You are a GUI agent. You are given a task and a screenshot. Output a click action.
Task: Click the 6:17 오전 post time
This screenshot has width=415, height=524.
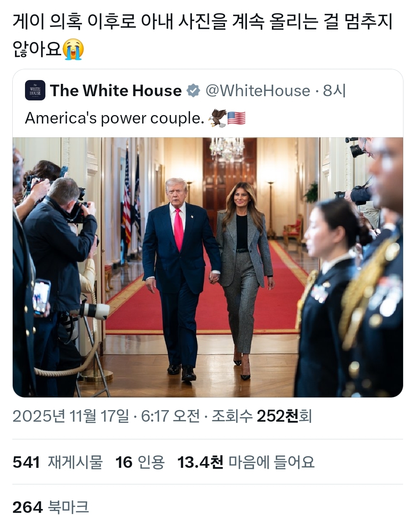(x=170, y=416)
